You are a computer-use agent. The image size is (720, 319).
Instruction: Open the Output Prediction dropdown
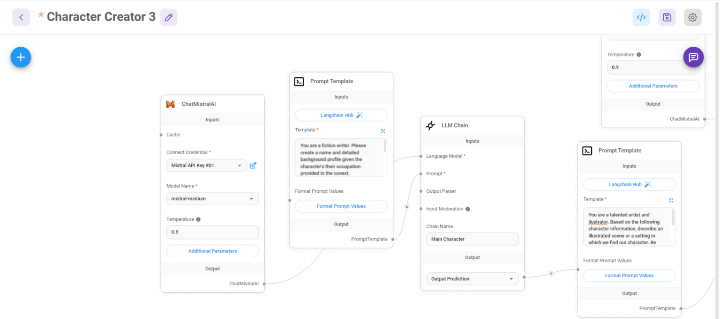coord(472,278)
